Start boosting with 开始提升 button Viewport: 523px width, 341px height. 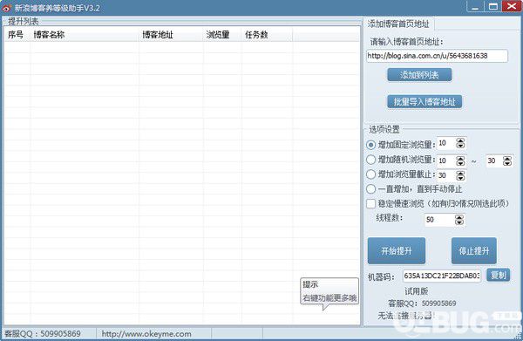[x=397, y=250]
